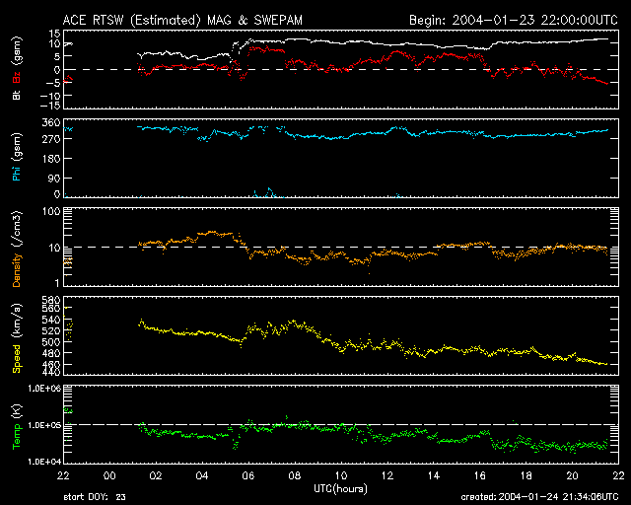
Task: Click the "(K)" unit on the Temp label
Action: (18, 411)
